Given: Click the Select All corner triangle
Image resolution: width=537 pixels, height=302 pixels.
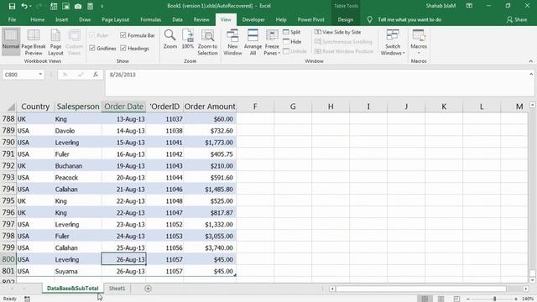Looking at the screenshot, I should point(11,107).
